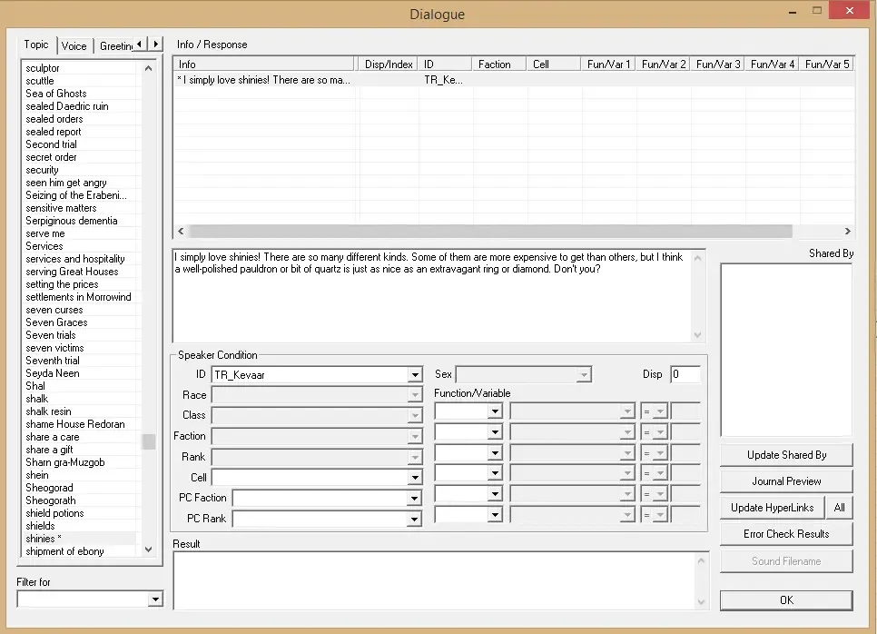Viewport: 877px width, 634px height.
Task: Select the 'Seyda Neen' topic
Action: [53, 373]
